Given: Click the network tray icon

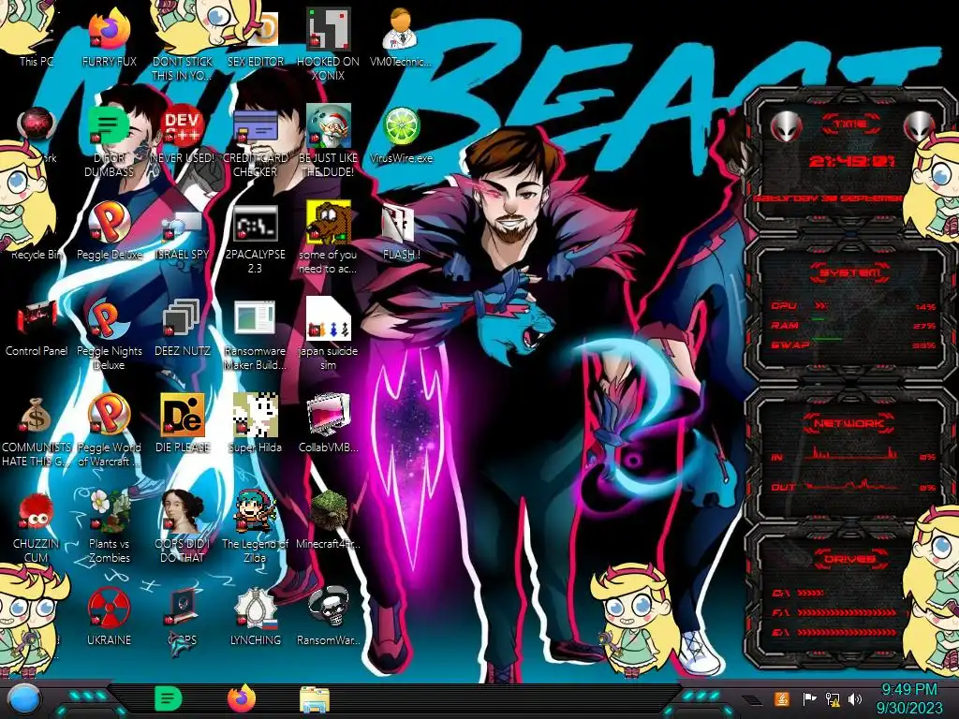Looking at the screenshot, I should 833,698.
